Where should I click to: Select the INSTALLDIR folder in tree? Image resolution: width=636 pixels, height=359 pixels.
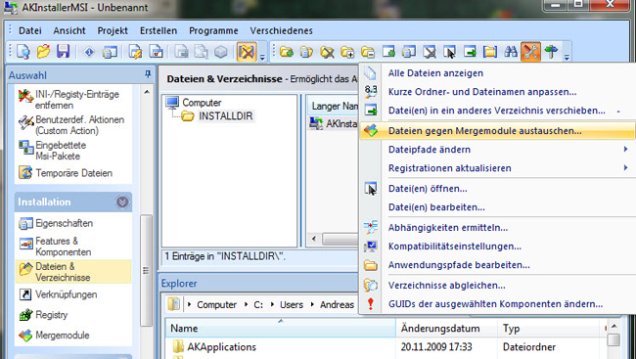tap(225, 116)
